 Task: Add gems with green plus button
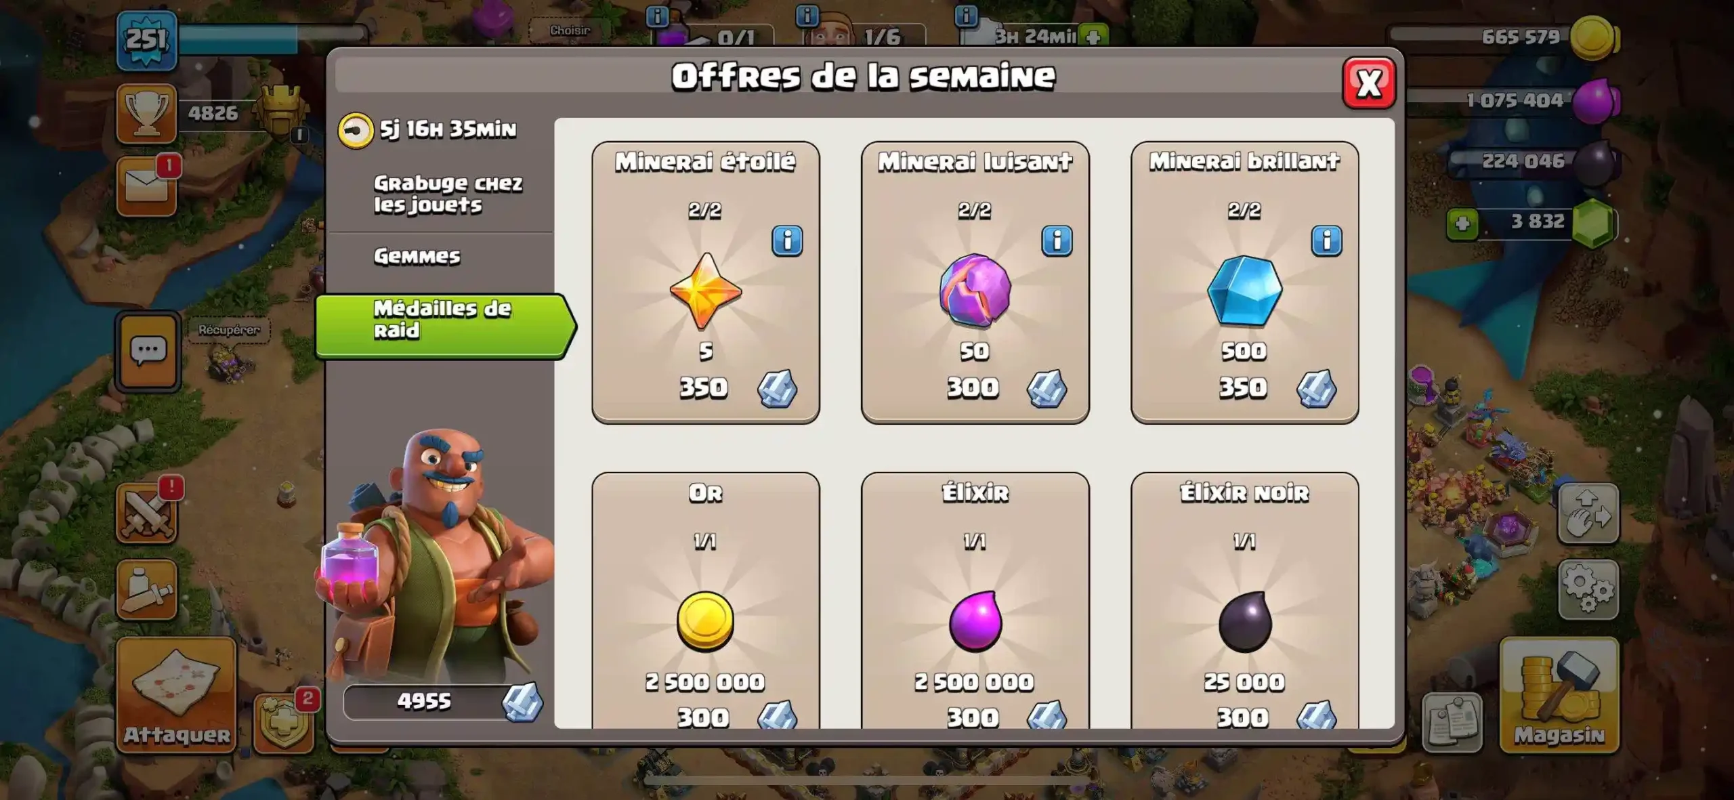pos(1462,224)
